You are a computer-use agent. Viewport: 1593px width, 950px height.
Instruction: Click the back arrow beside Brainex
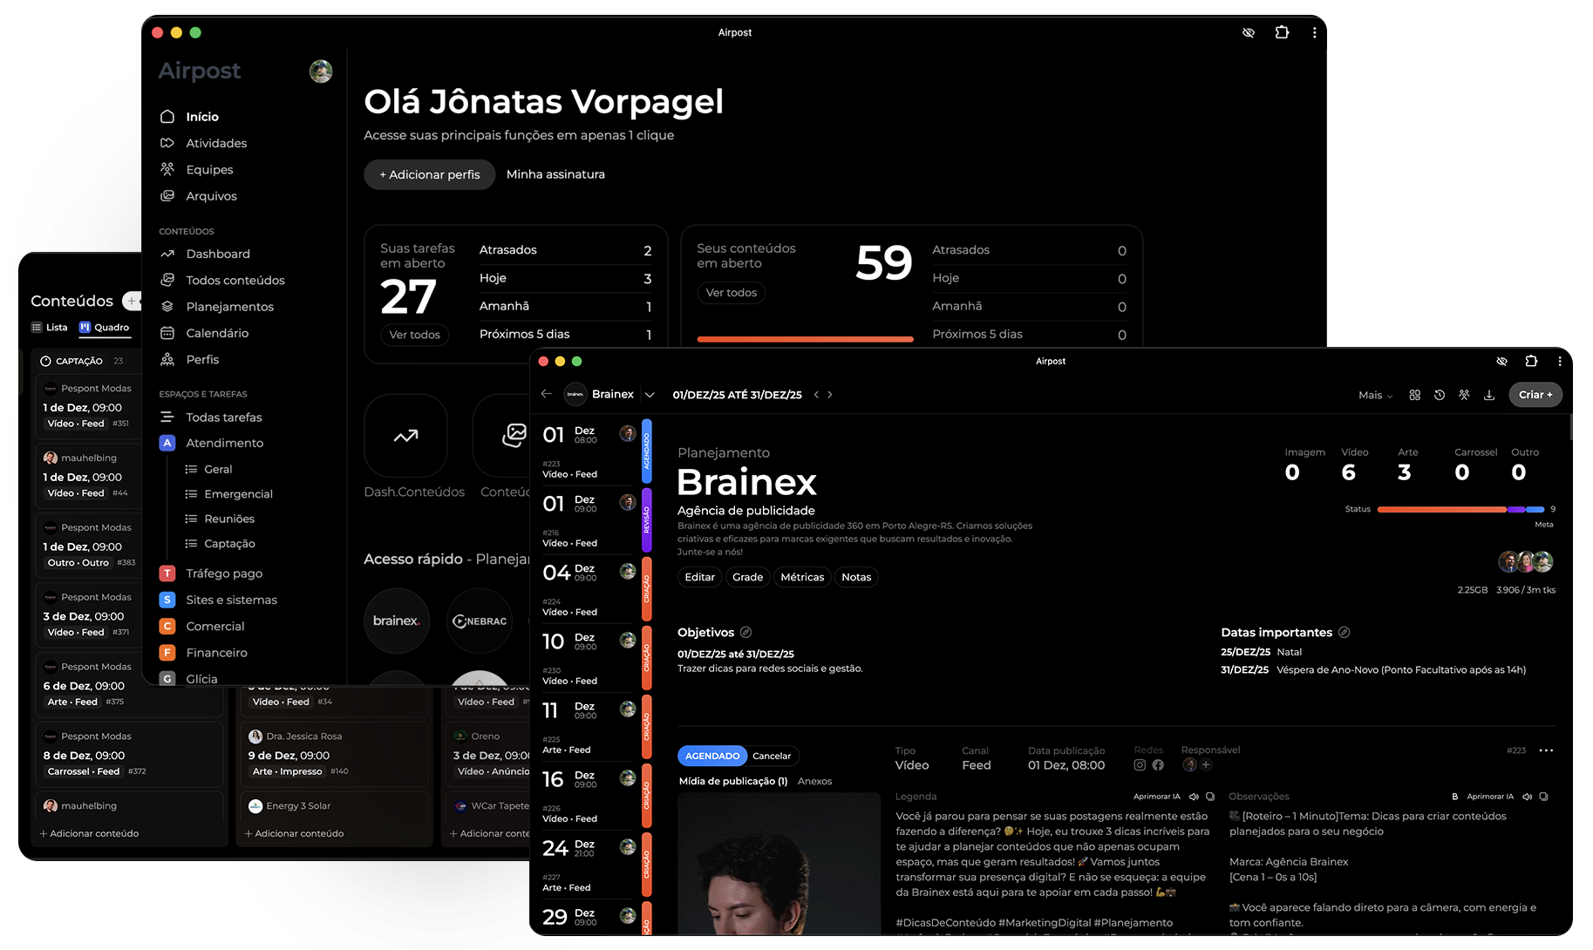[547, 394]
